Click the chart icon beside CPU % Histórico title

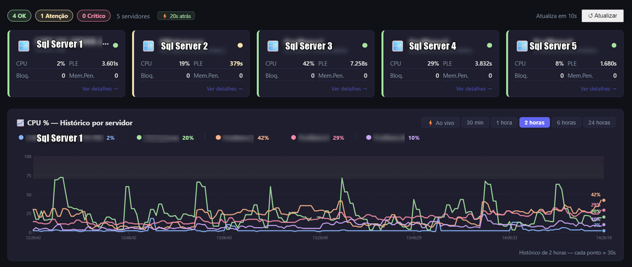pos(21,123)
